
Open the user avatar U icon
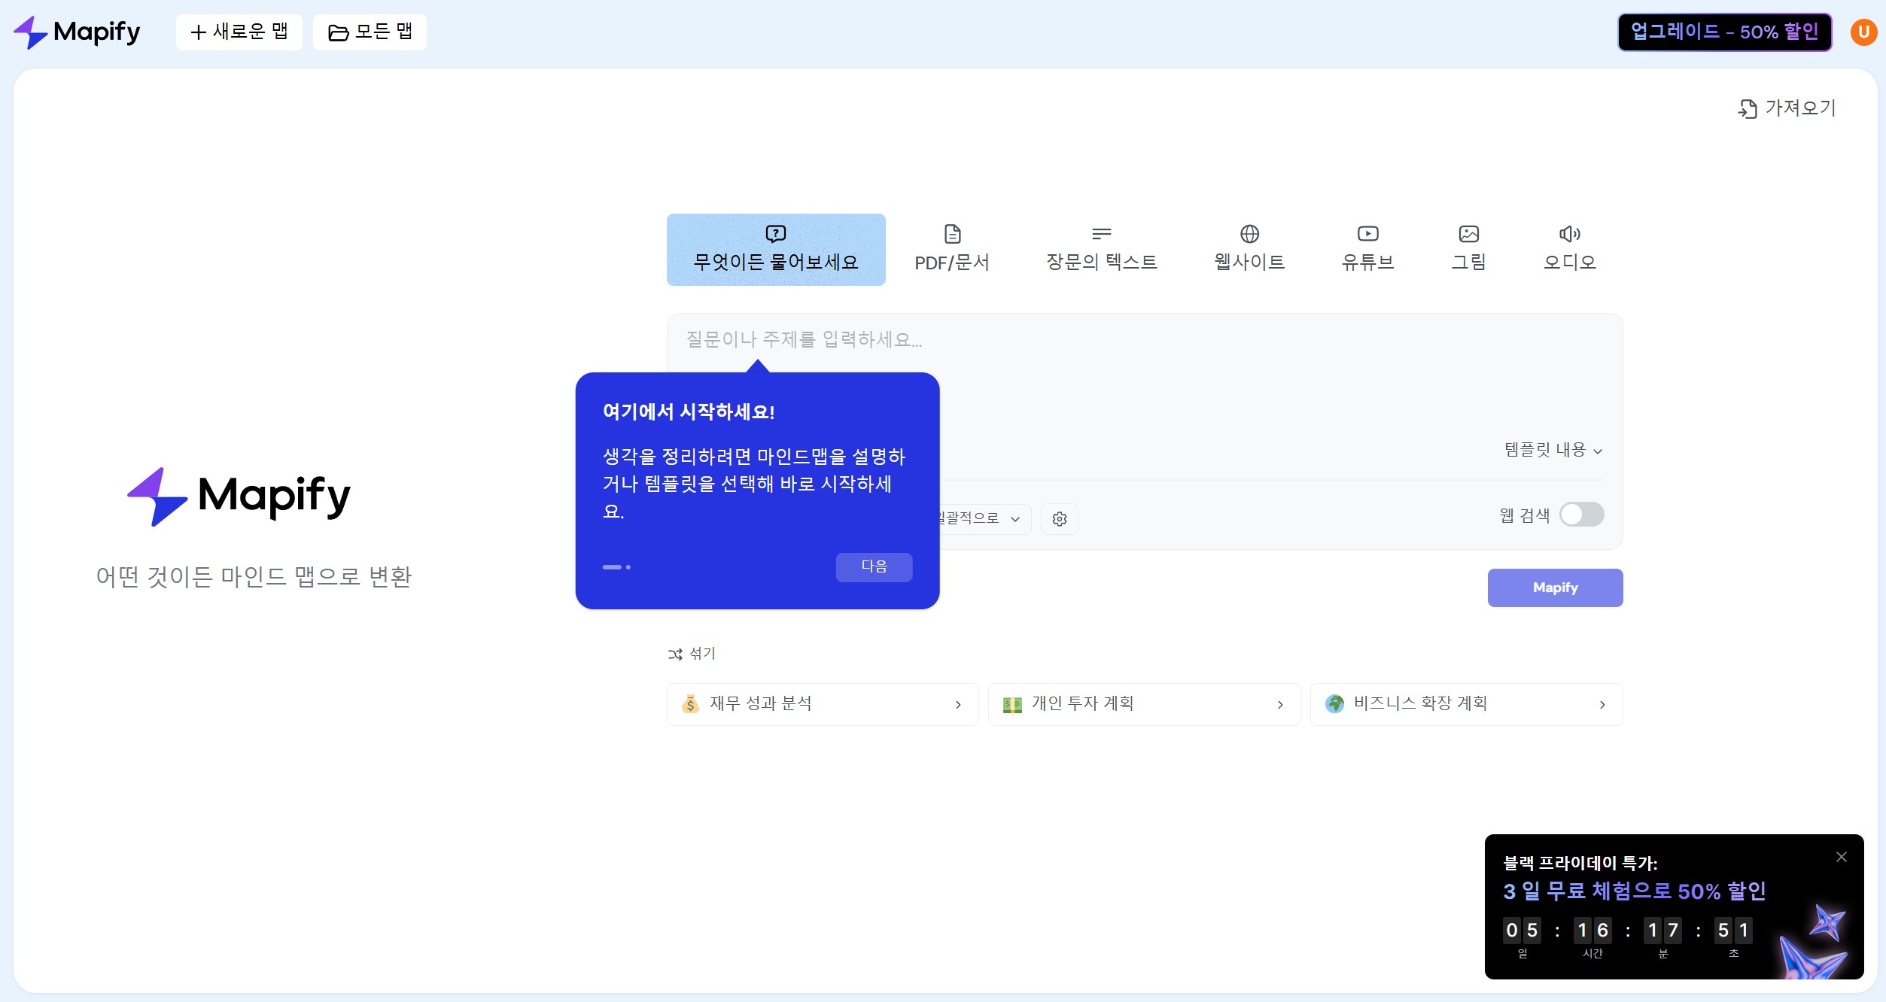tap(1863, 32)
